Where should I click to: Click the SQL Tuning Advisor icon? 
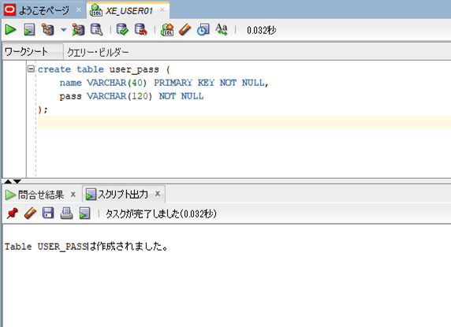coord(96,30)
